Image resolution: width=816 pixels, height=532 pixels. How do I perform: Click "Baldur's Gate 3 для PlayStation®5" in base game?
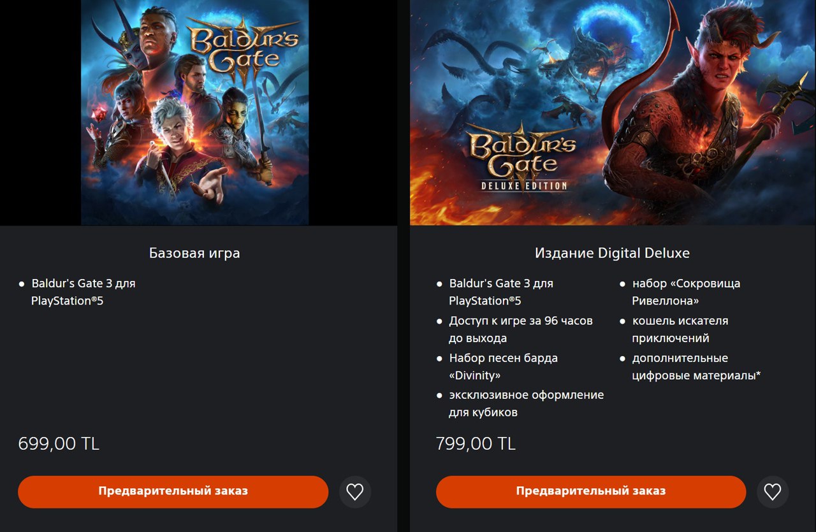[83, 292]
